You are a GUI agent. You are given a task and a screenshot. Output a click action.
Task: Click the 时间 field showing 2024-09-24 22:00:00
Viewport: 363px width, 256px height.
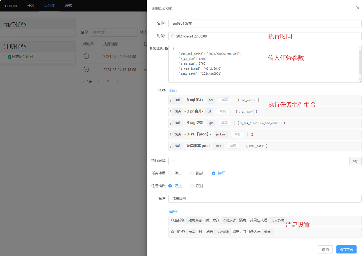pos(265,36)
